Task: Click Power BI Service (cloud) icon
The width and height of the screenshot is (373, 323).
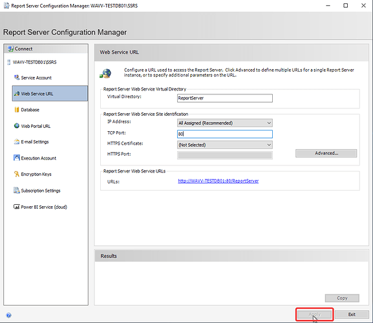Action: click(16, 207)
